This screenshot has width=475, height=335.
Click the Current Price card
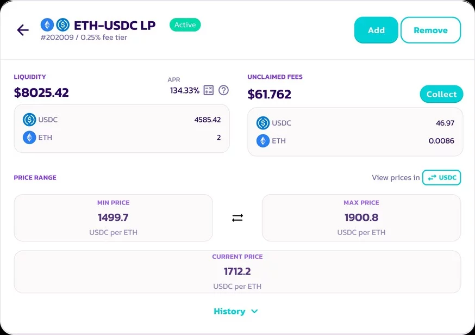coord(237,271)
